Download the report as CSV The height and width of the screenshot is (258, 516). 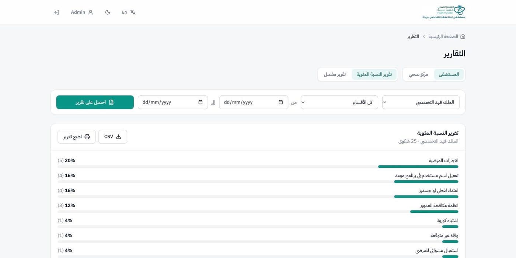click(113, 137)
